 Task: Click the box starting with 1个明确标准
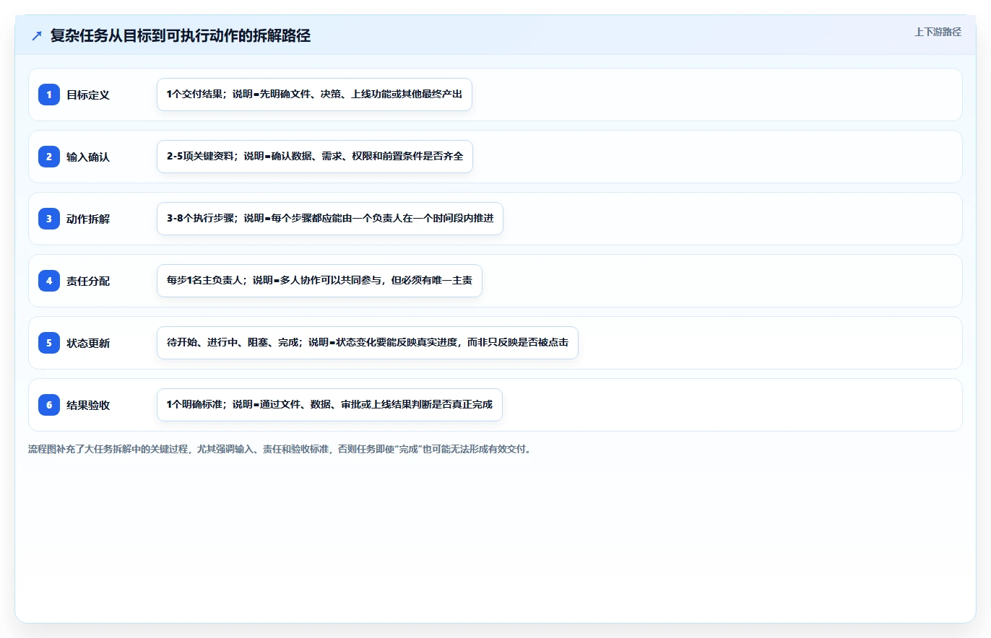pyautogui.click(x=329, y=405)
